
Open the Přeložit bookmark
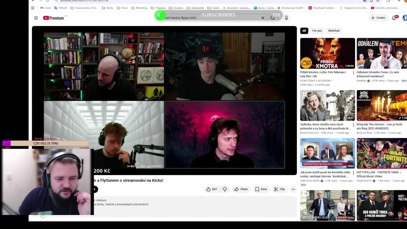(x=60, y=8)
